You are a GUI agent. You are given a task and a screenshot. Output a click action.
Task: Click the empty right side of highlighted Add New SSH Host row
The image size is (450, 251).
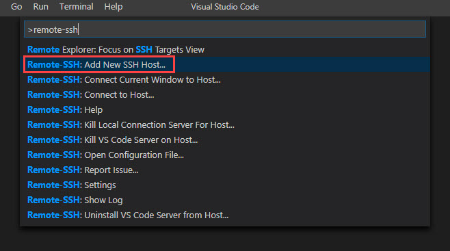(x=302, y=64)
